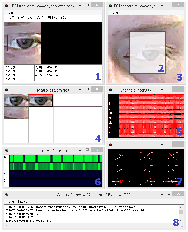Click the G channel label
Viewport: 188px width, 232px height.
pyautogui.click(x=109, y=104)
